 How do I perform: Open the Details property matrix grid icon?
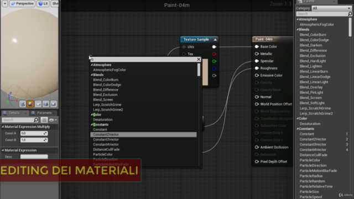coord(44,120)
